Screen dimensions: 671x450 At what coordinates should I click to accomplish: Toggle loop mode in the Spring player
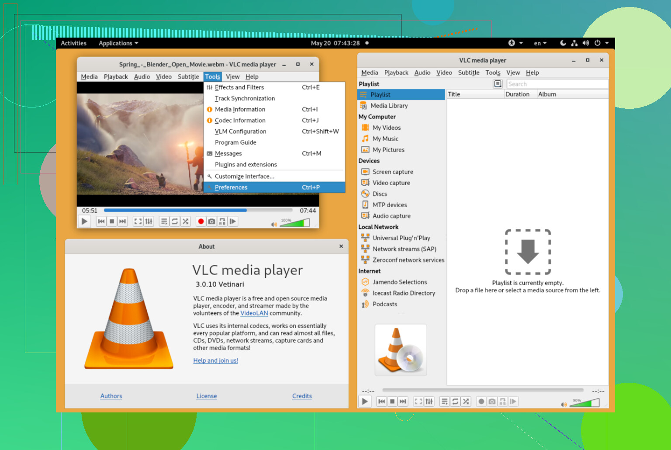pos(175,222)
